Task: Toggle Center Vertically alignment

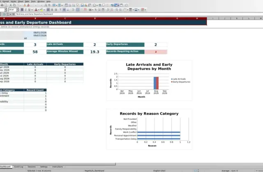Action: pos(64,10)
